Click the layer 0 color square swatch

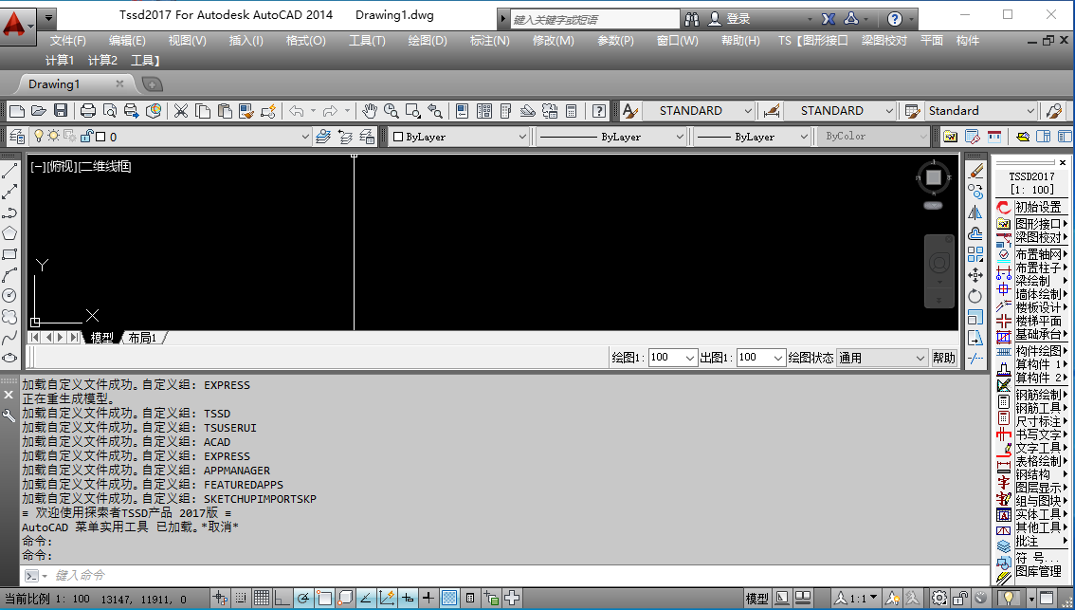pyautogui.click(x=100, y=137)
